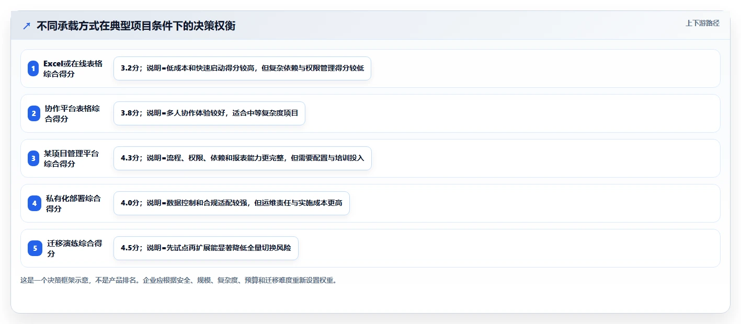Open the 4.0分 数据控制和合规适配 description box

231,203
